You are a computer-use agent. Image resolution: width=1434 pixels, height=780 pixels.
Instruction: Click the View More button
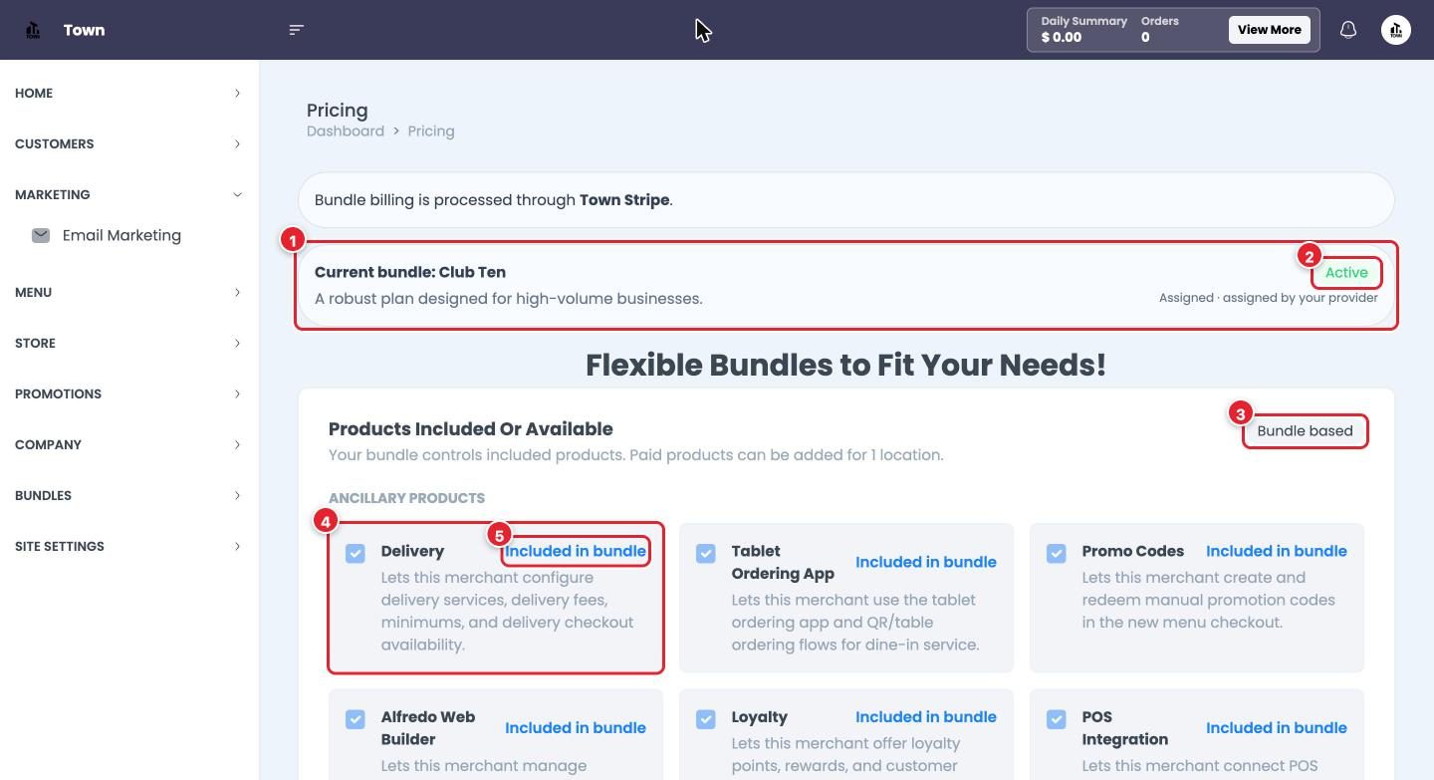click(1269, 30)
